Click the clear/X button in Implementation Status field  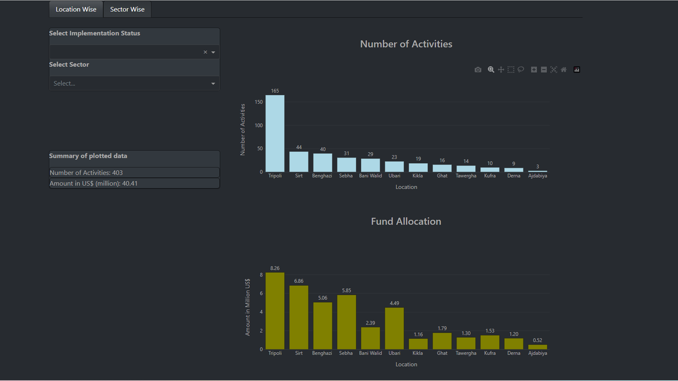(205, 52)
